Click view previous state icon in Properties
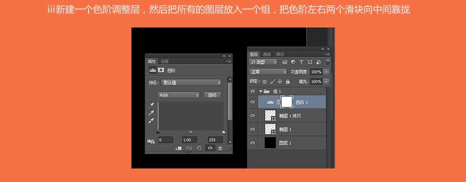466x182 pixels. pyautogui.click(x=188, y=148)
